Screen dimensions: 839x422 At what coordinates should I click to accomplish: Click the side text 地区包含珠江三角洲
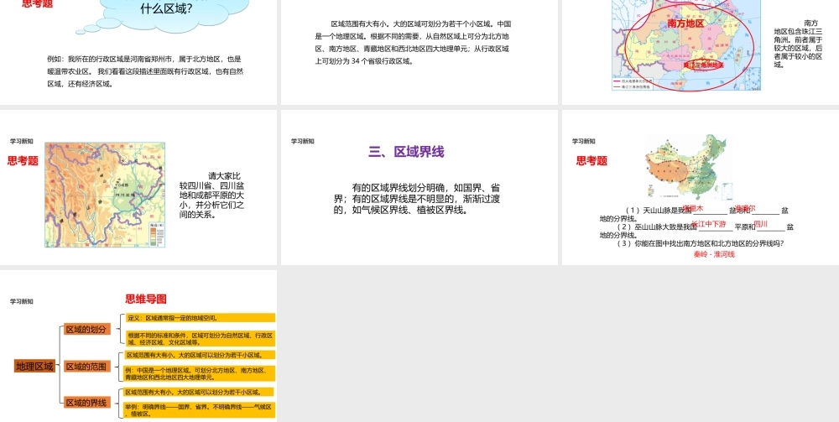coord(798,44)
